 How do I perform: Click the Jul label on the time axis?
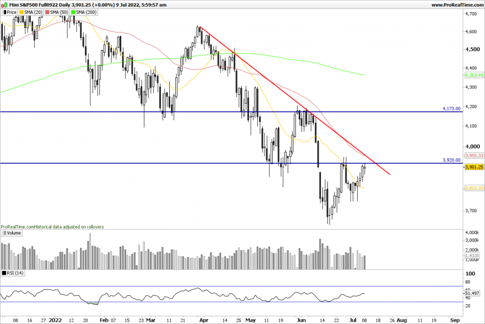[353, 320]
